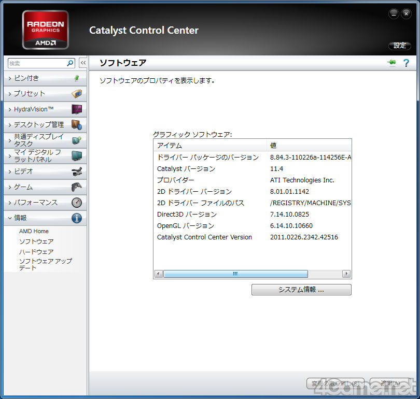Click the プリセット preset icon
The height and width of the screenshot is (399, 420).
coord(77,94)
